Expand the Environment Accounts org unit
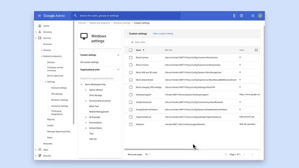299x168 pixels. coord(86,101)
